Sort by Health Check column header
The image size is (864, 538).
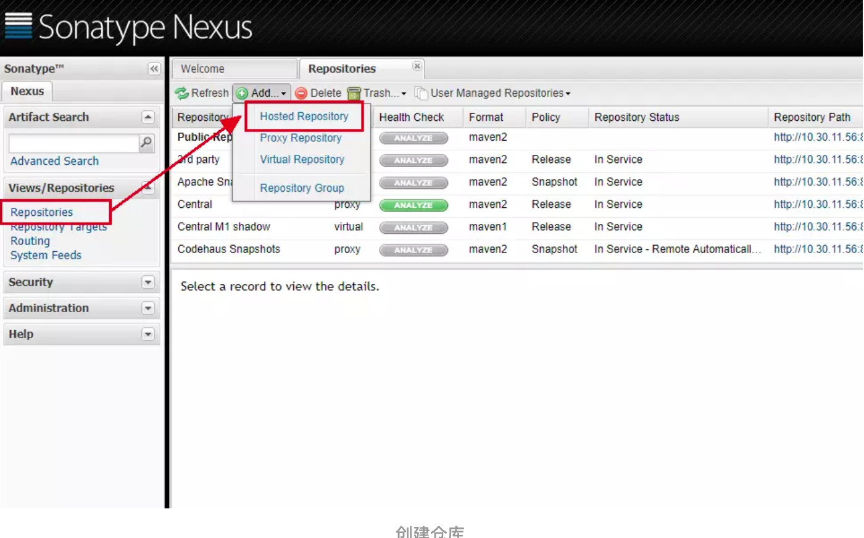(x=418, y=117)
